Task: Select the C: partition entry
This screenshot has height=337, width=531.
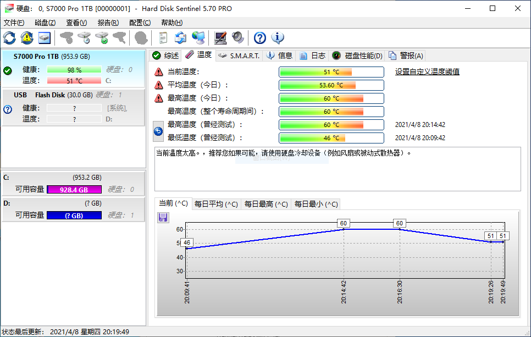Action: [x=74, y=183]
